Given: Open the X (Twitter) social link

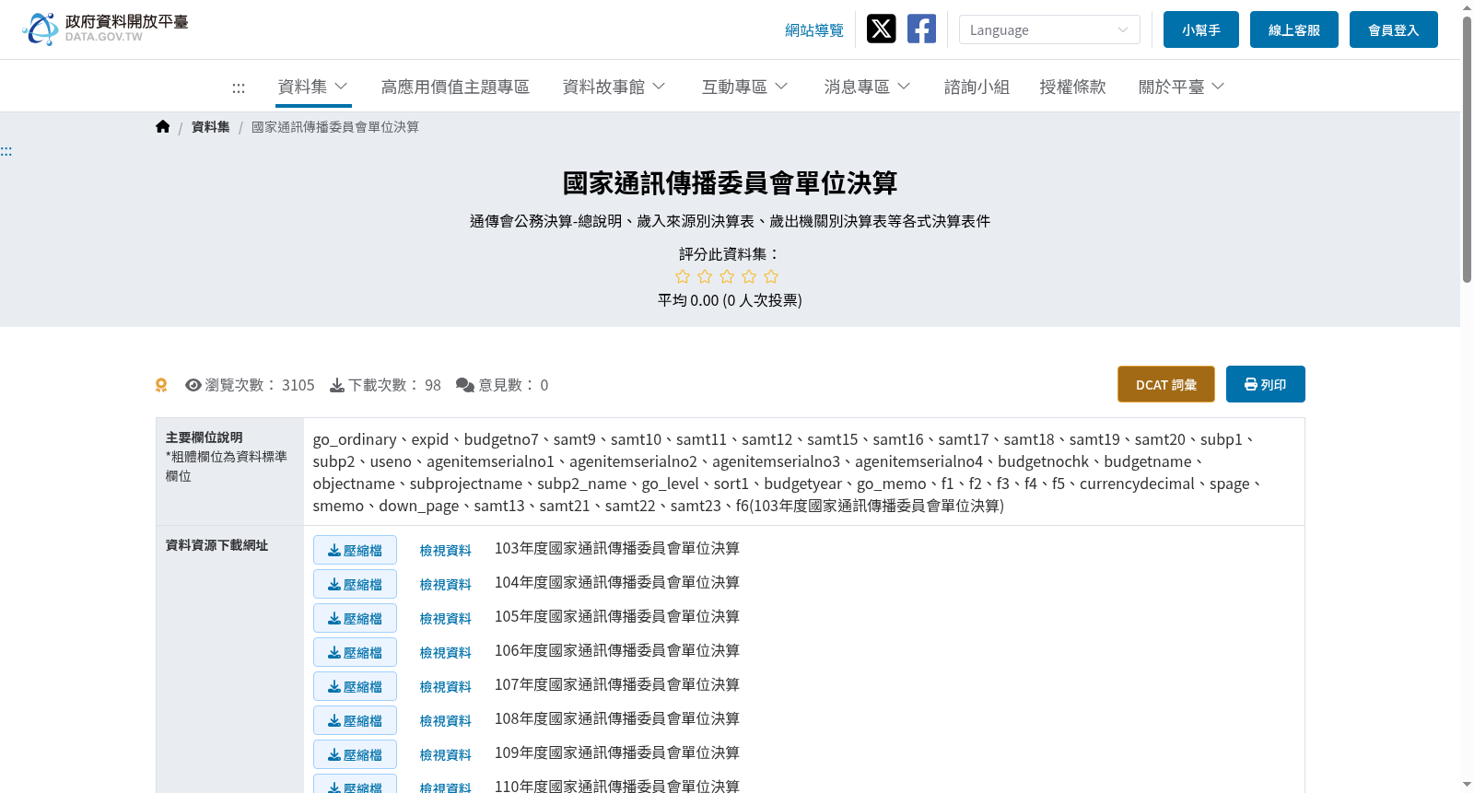Looking at the screenshot, I should coord(881,29).
